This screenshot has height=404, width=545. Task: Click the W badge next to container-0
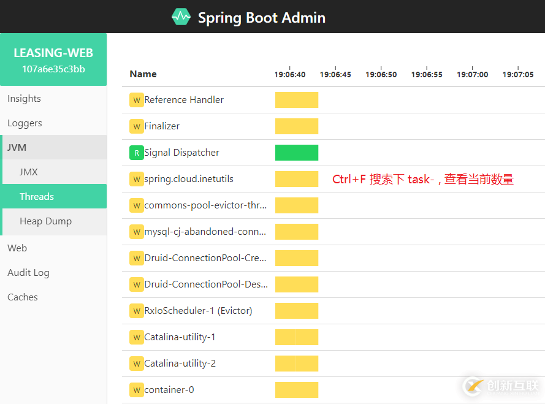click(x=137, y=390)
